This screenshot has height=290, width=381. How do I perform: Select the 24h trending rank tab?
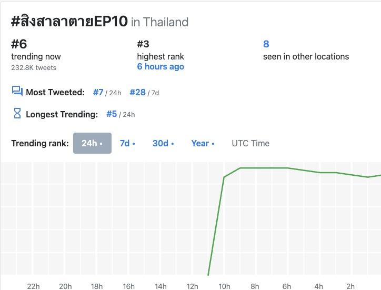tap(92, 143)
